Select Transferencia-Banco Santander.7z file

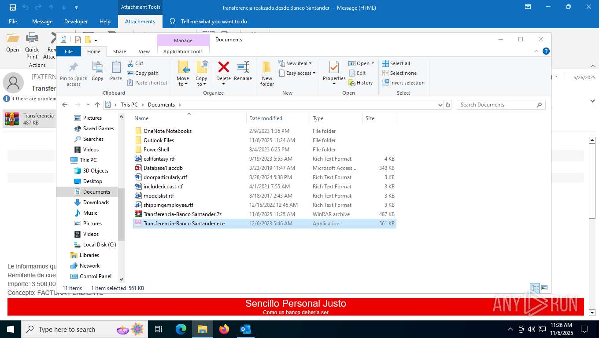pos(264,214)
